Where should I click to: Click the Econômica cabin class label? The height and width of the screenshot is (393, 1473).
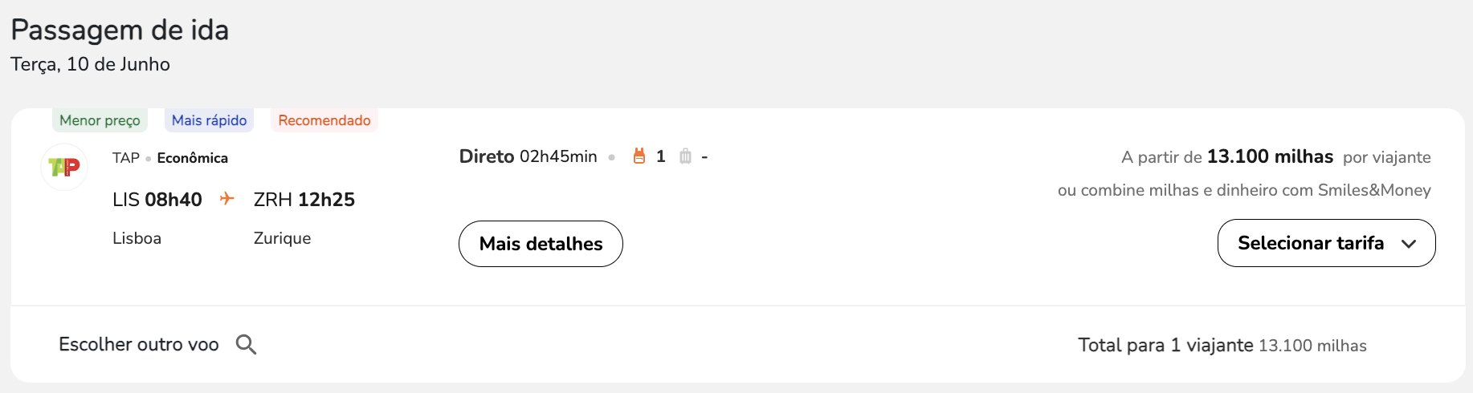193,158
